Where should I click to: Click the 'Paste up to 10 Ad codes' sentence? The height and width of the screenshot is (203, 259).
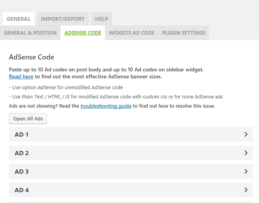tap(106, 69)
